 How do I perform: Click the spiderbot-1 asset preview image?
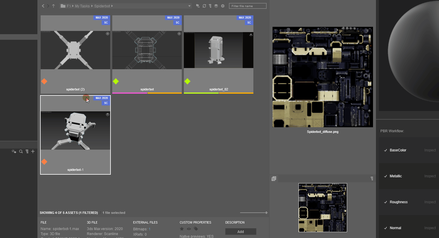tap(75, 130)
